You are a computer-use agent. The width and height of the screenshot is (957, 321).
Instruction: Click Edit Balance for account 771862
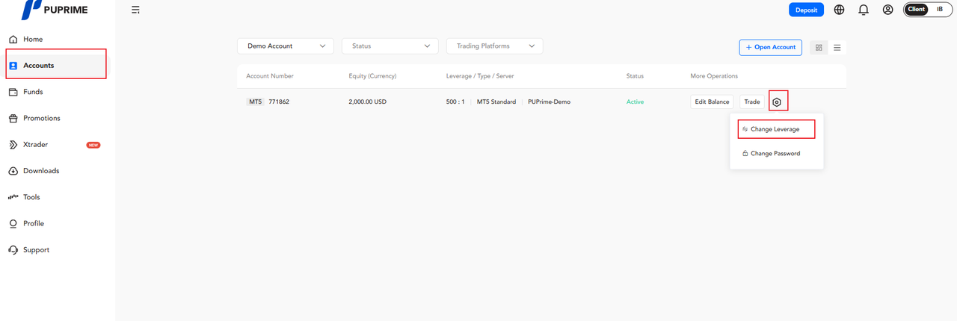pos(712,102)
